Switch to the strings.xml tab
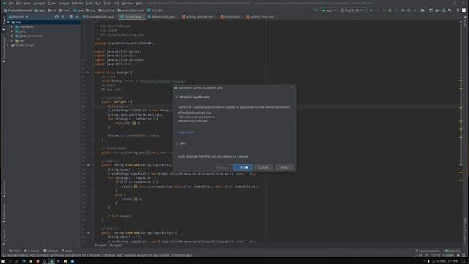The width and height of the screenshot is (469, 264). pos(232,17)
